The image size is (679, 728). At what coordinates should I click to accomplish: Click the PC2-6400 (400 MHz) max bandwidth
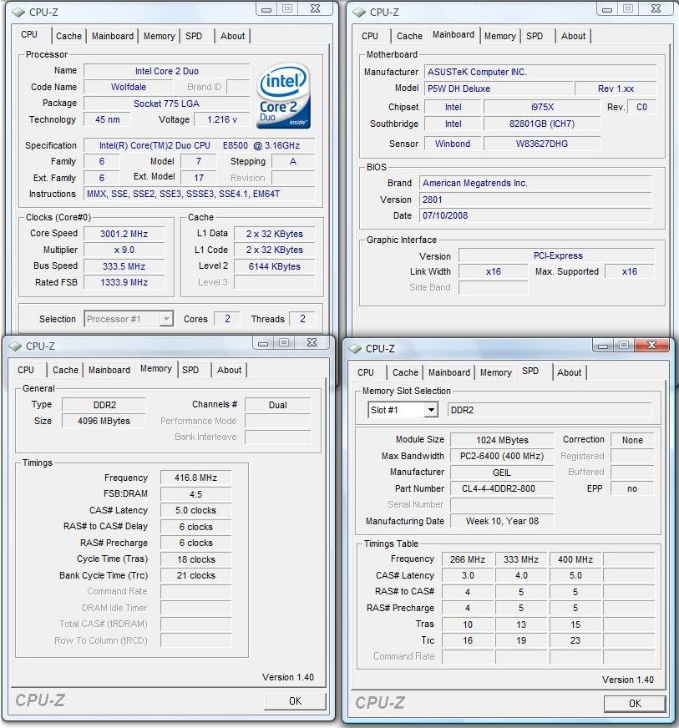click(502, 456)
